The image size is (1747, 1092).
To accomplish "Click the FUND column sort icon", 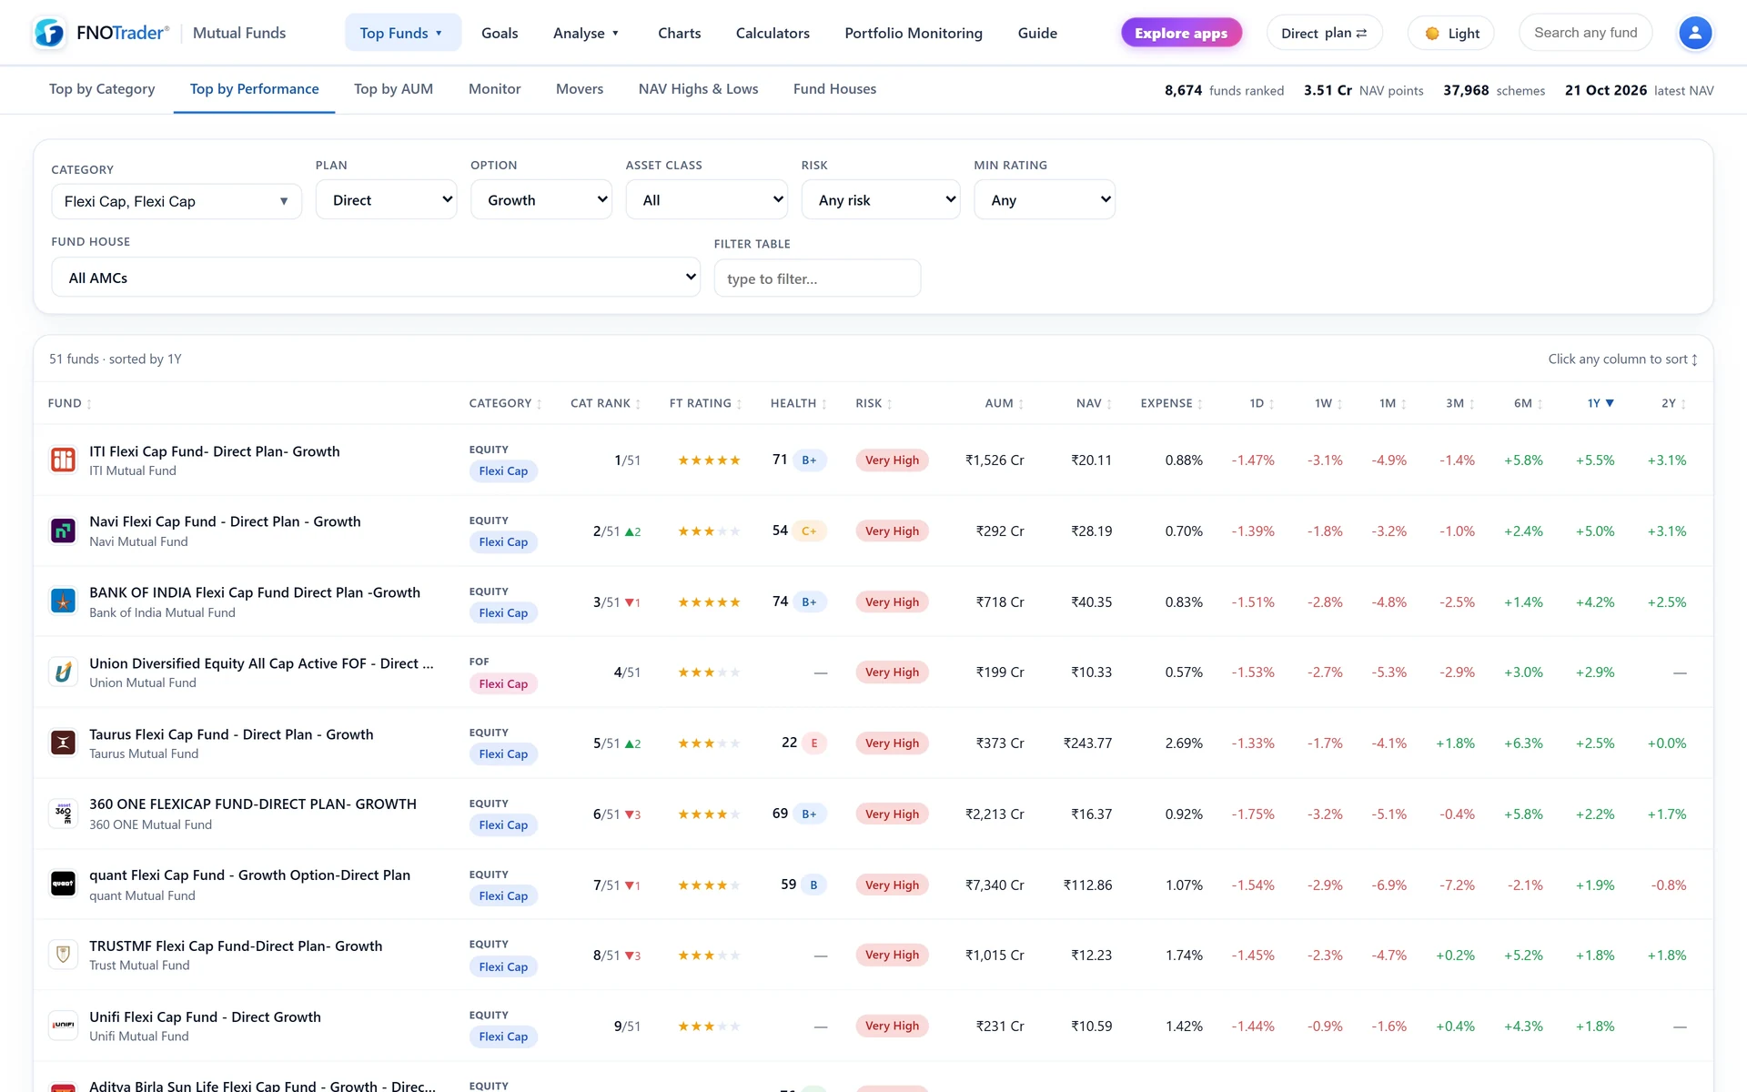I will (x=88, y=404).
